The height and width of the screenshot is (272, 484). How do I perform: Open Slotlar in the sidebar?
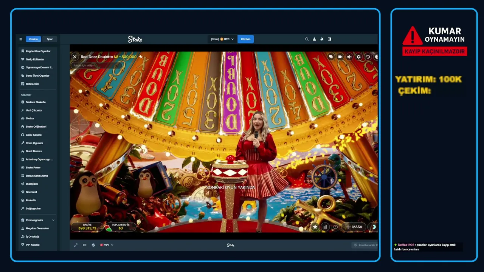click(x=38, y=118)
